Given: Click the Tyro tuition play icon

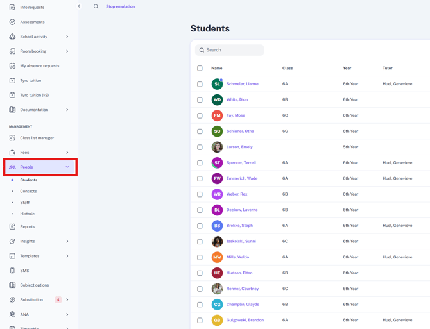Looking at the screenshot, I should tap(12, 81).
